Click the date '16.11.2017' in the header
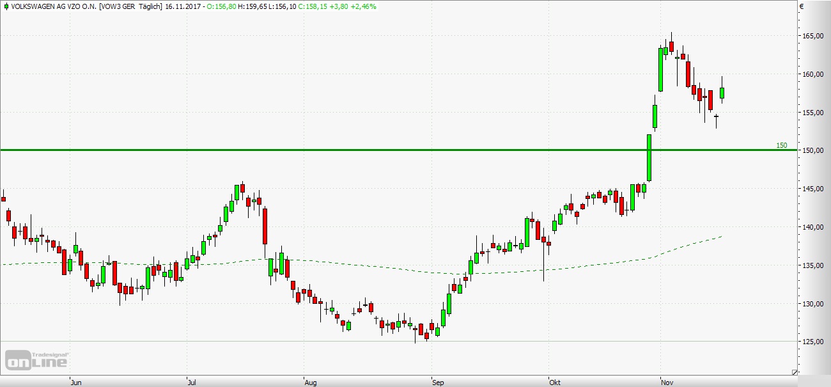The width and height of the screenshot is (831, 387). tap(182, 6)
